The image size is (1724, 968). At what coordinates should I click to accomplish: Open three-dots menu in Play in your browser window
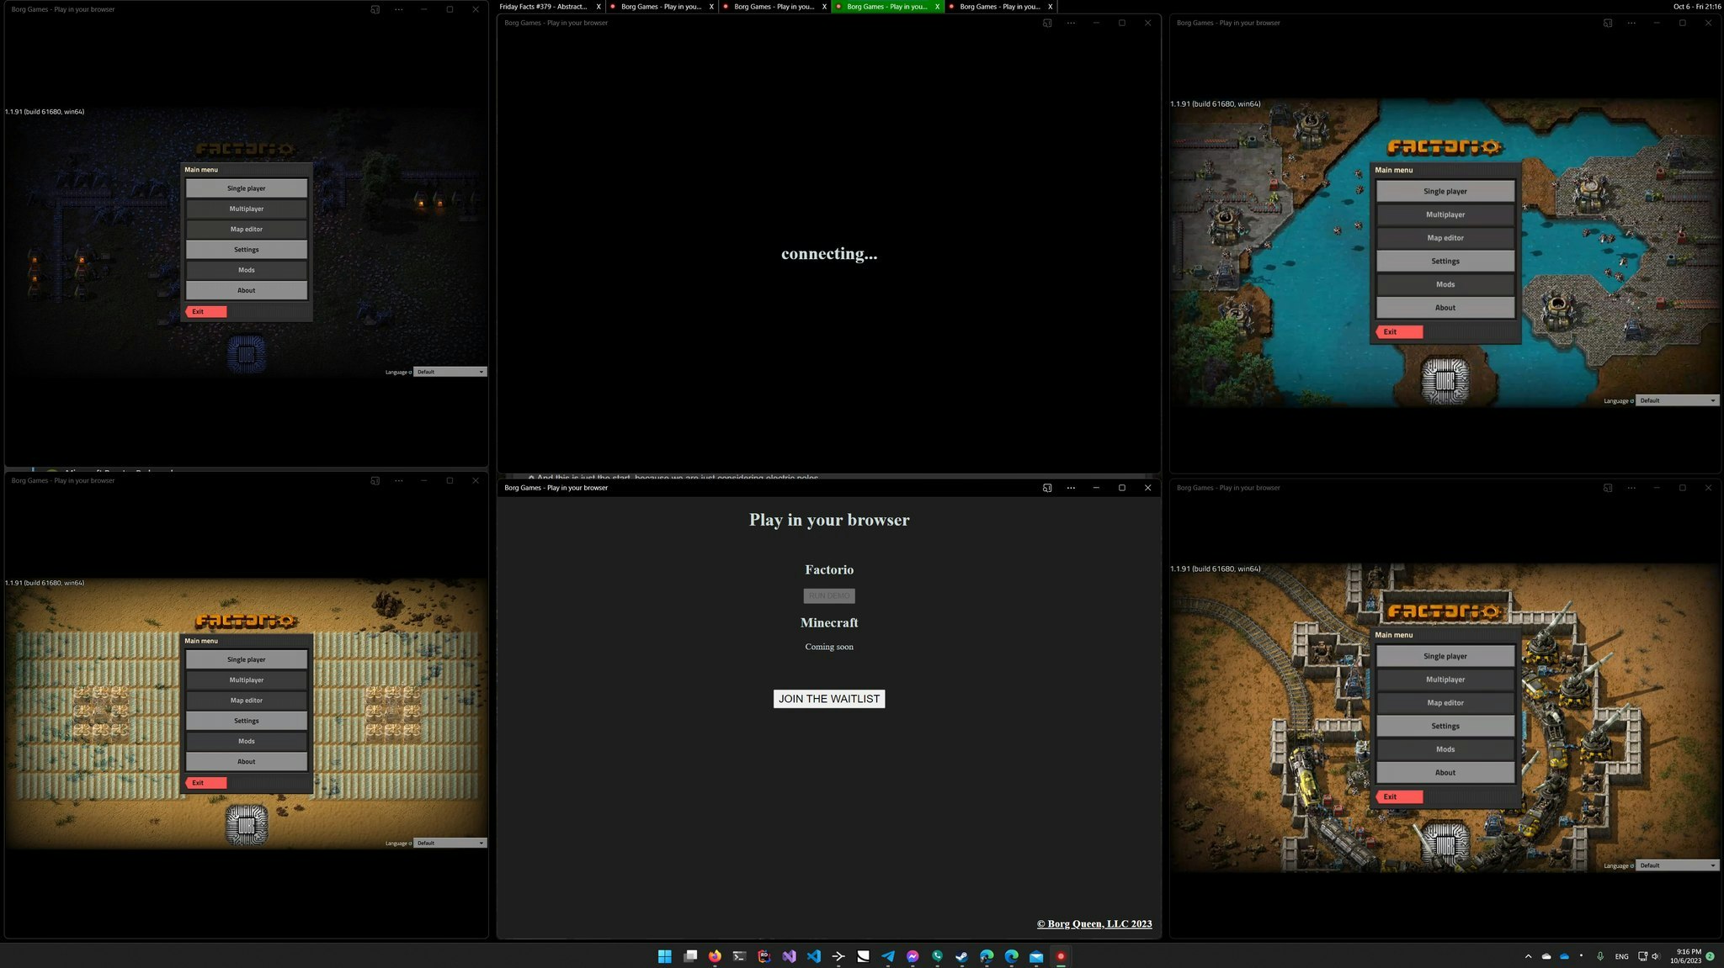(x=1071, y=488)
